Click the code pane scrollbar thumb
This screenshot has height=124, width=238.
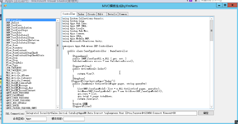(211, 30)
